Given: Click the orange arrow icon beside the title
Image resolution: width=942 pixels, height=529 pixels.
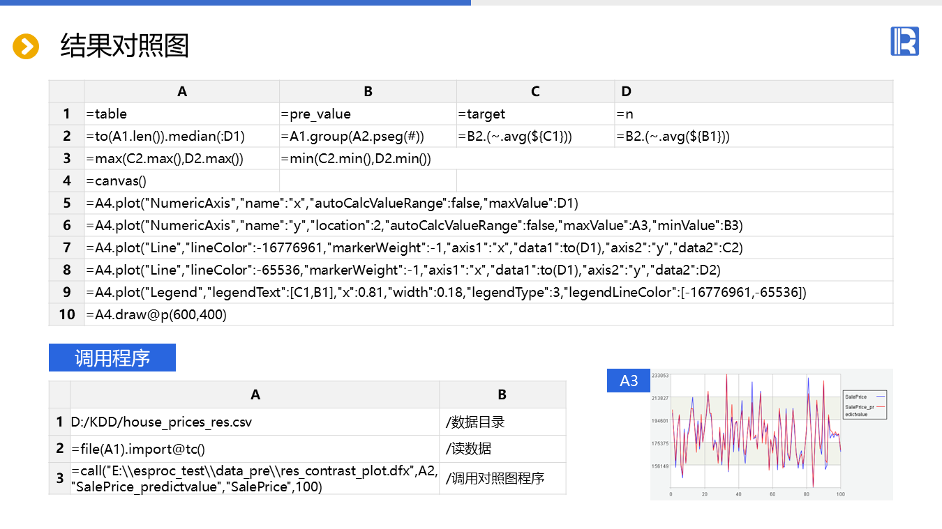Looking at the screenshot, I should coord(26,47).
